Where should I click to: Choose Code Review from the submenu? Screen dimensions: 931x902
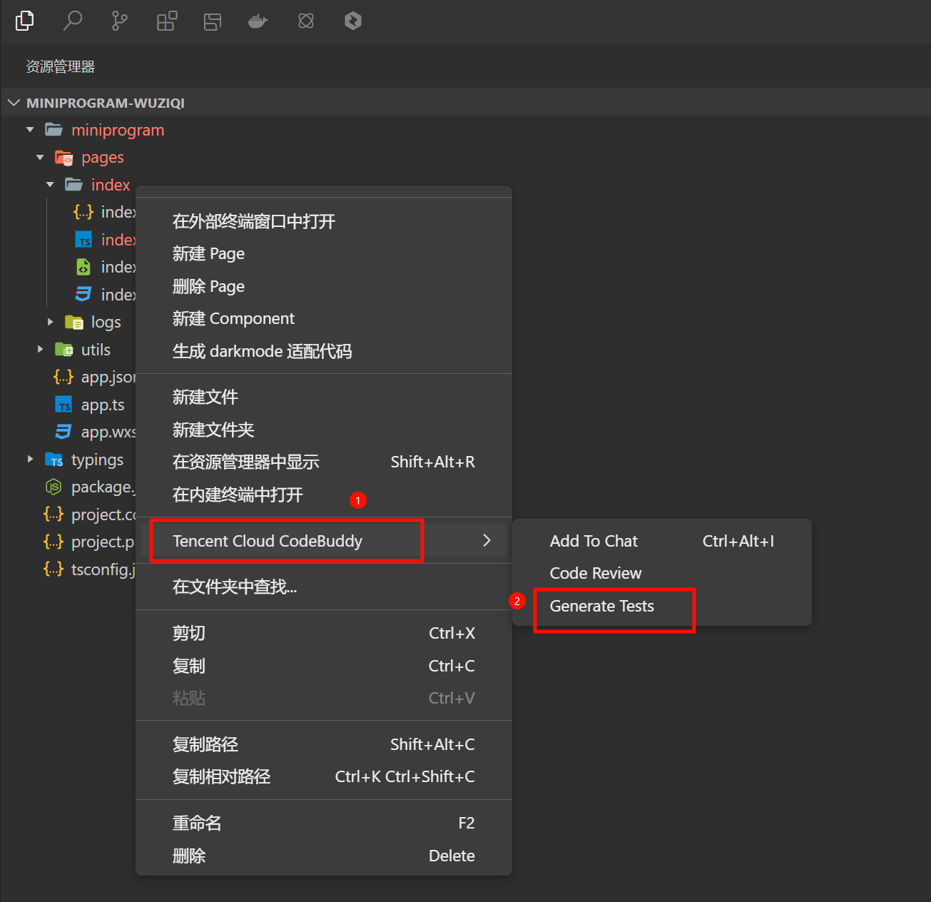pos(595,573)
